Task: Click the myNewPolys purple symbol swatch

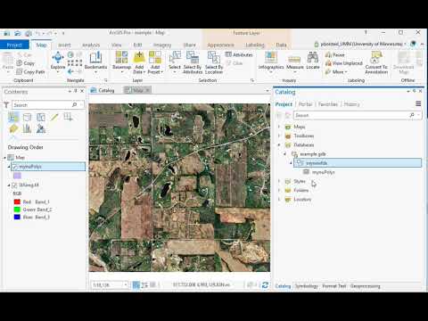Action: coord(17,176)
